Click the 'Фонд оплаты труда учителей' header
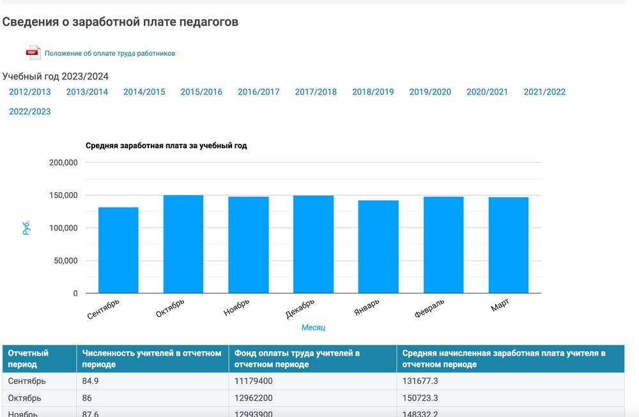Viewport: 639px width, 417px height. [312, 359]
